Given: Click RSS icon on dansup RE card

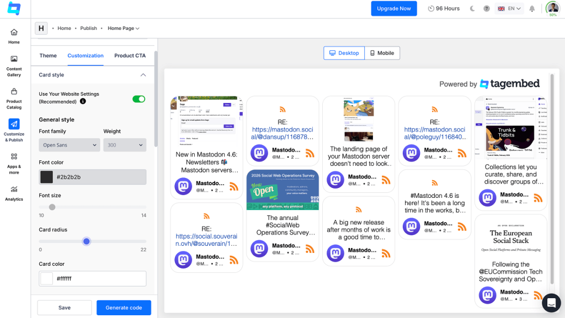Looking at the screenshot, I should coord(310,153).
